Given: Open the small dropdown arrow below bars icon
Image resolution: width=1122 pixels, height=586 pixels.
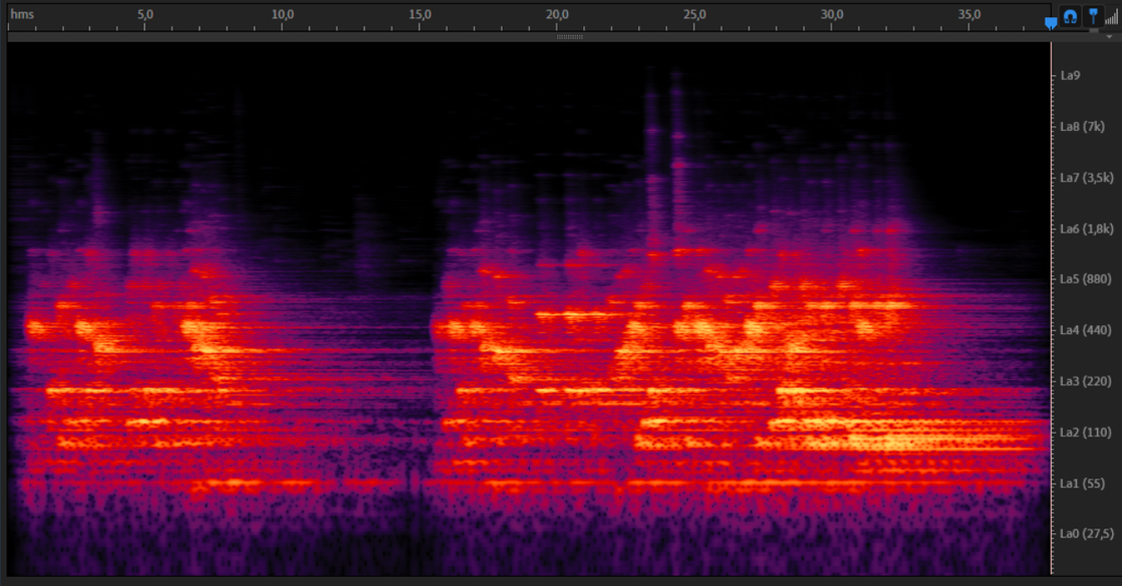Looking at the screenshot, I should [x=1109, y=37].
